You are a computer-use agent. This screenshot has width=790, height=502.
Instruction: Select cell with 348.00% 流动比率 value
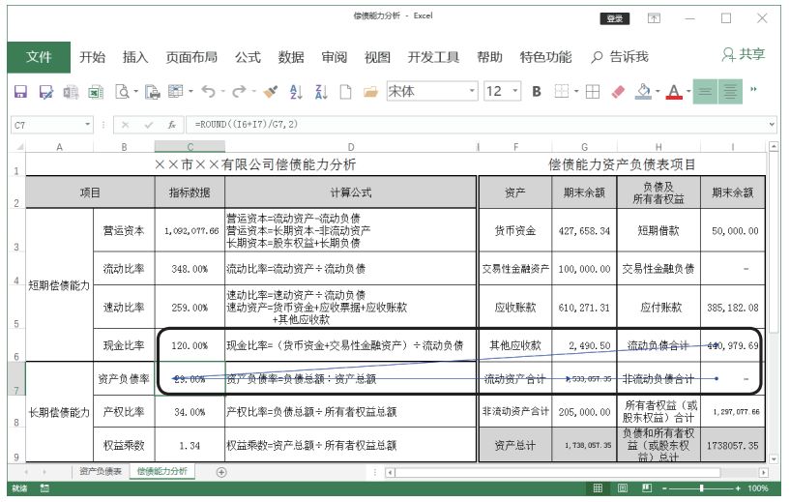190,269
